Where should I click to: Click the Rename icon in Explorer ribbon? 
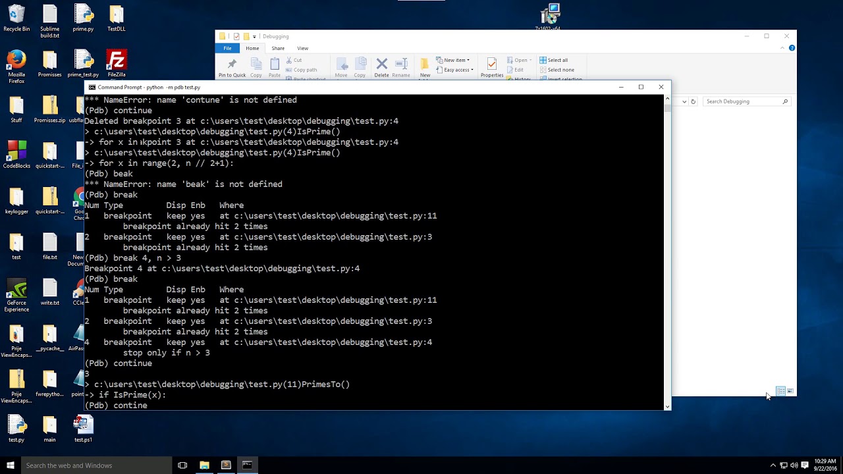coord(401,68)
